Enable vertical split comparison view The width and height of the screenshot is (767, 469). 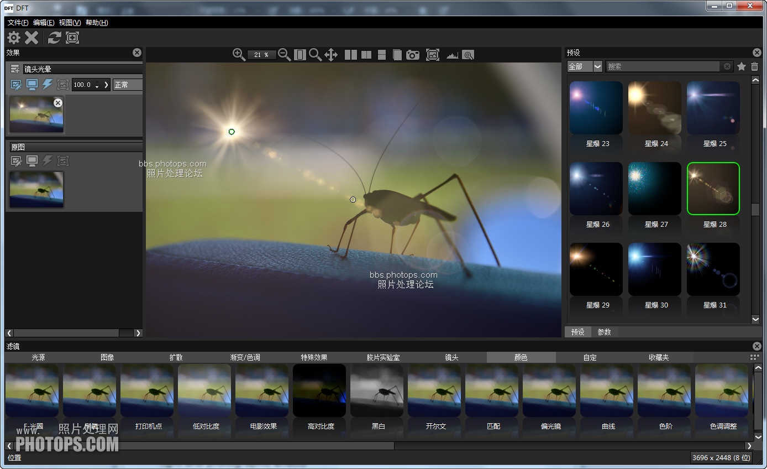[366, 55]
